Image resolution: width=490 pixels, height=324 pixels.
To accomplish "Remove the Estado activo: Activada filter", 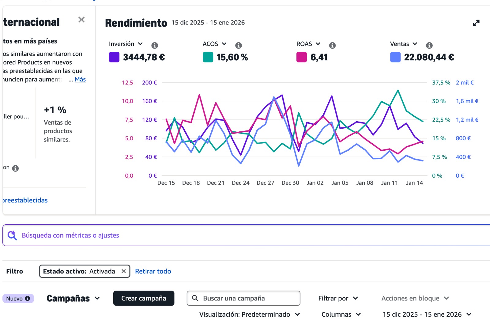I will tap(124, 271).
